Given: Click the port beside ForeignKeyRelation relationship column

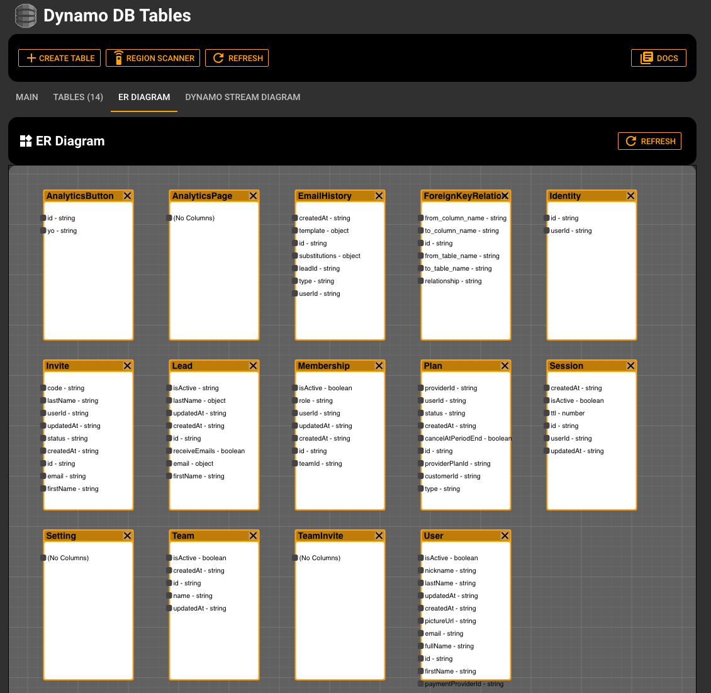Looking at the screenshot, I should 421,281.
